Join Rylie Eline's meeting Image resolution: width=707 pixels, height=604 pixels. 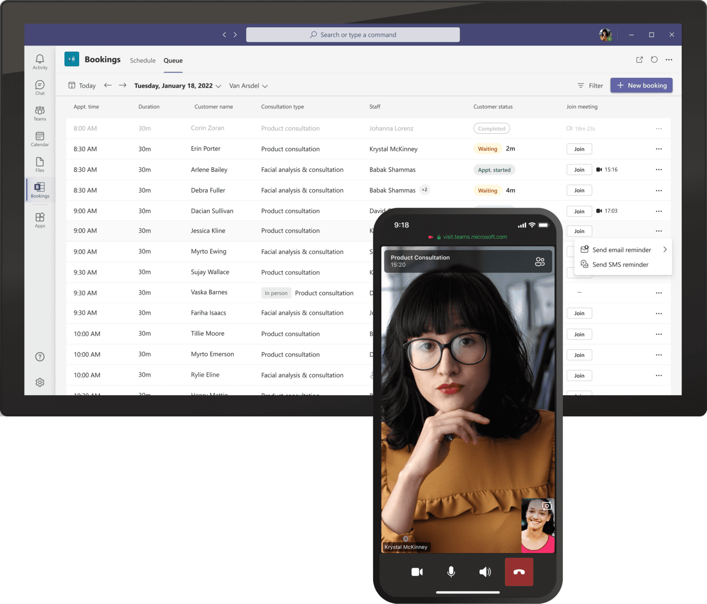click(579, 376)
